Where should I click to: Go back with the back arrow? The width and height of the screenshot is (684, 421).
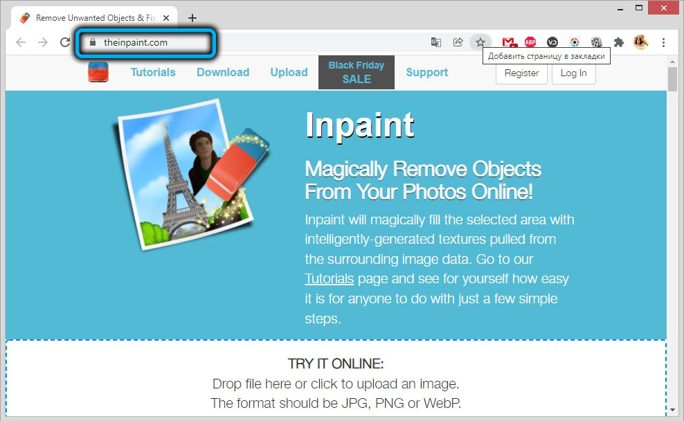(x=21, y=42)
